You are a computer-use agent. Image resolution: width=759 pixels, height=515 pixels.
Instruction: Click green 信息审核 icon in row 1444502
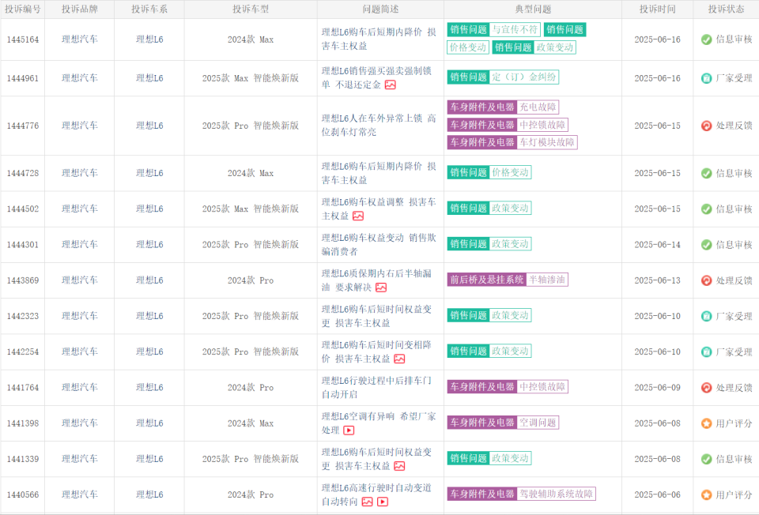tap(706, 209)
